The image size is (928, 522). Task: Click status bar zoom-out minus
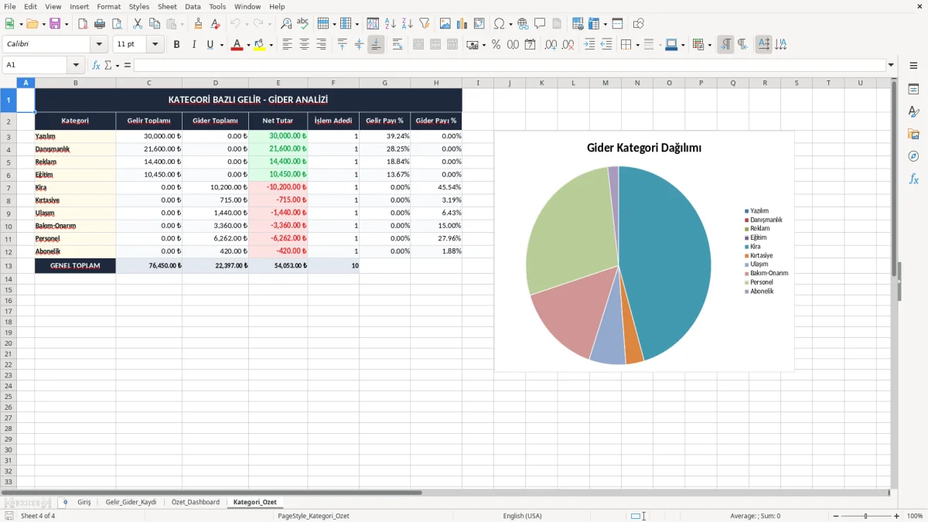(836, 516)
